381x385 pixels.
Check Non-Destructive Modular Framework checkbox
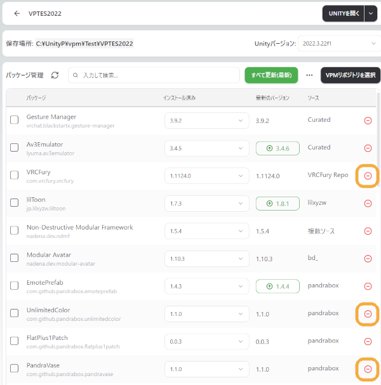coord(14,231)
